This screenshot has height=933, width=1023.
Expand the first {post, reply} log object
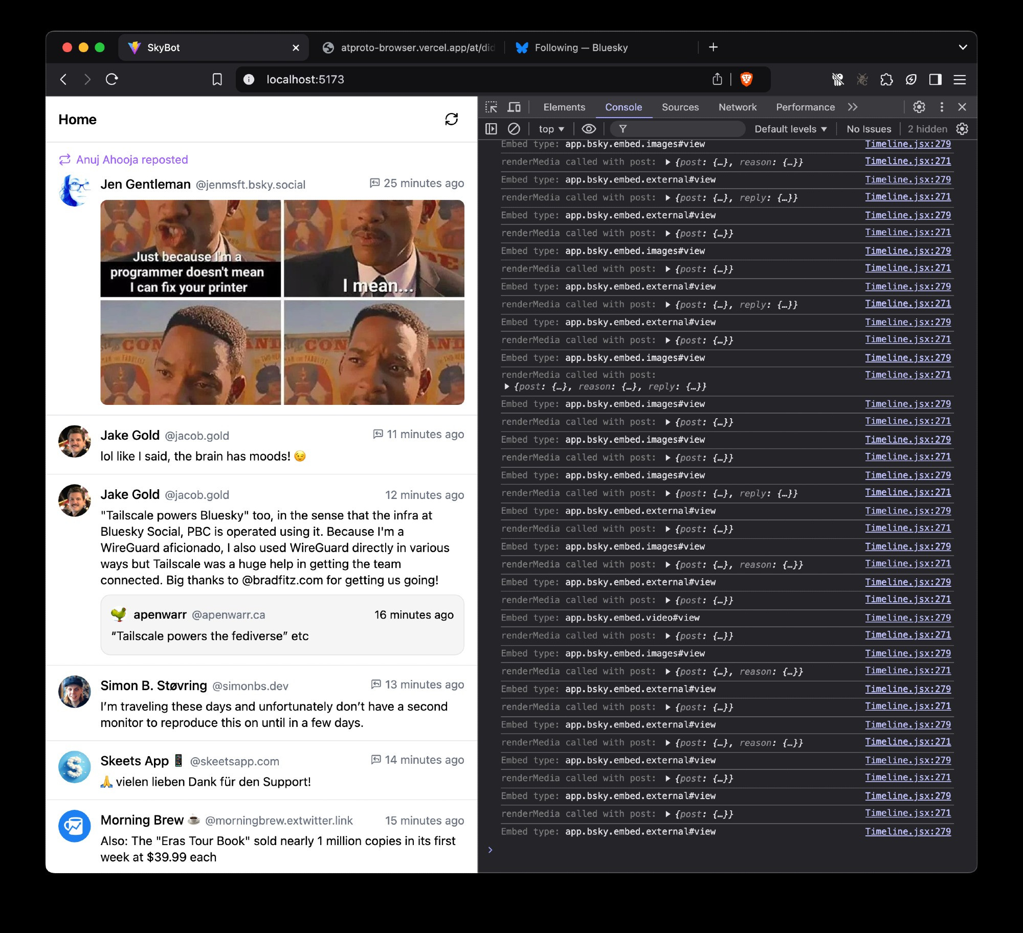(668, 198)
